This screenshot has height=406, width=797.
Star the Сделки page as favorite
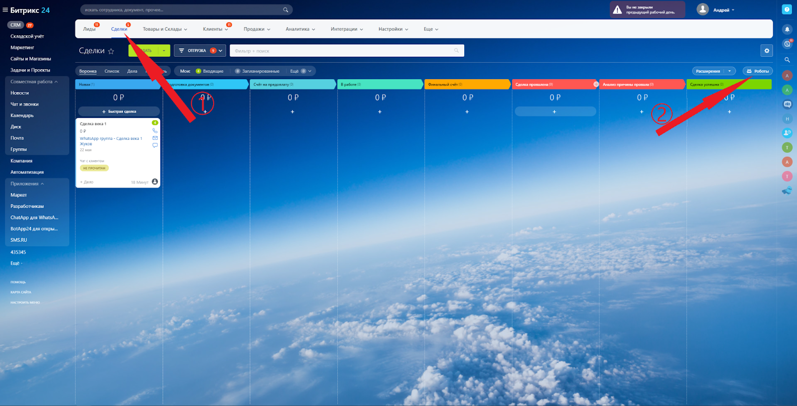tap(111, 51)
